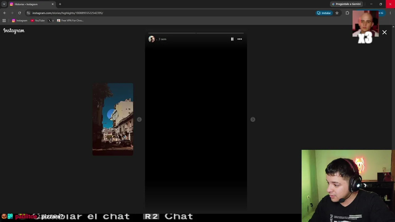The height and width of the screenshot is (222, 395).
Task: Open the Instagram bookmark
Action: click(x=20, y=21)
